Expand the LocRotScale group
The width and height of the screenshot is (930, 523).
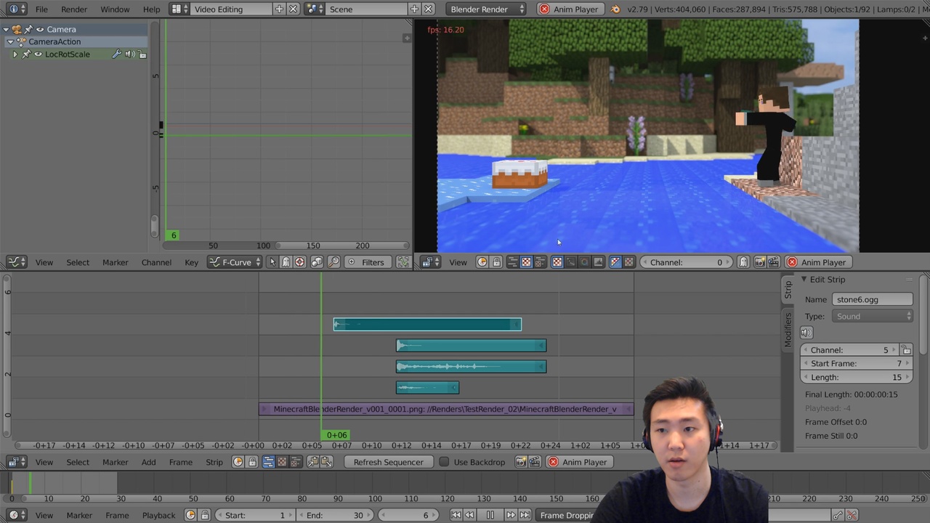tap(15, 54)
